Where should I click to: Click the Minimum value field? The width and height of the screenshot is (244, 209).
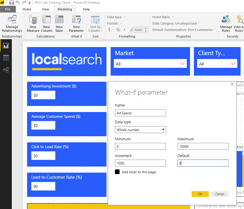(x=140, y=146)
